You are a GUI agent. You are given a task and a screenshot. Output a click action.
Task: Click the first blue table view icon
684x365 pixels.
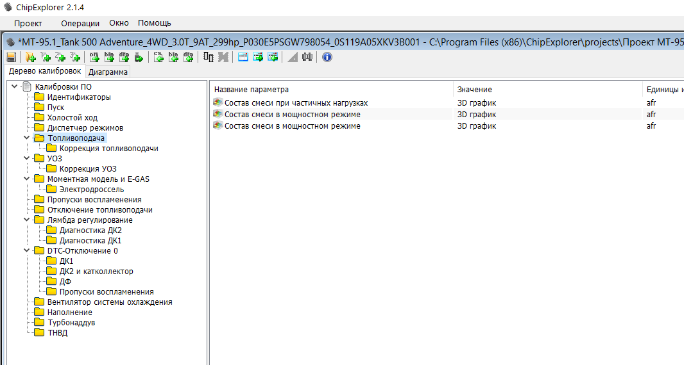(243, 57)
